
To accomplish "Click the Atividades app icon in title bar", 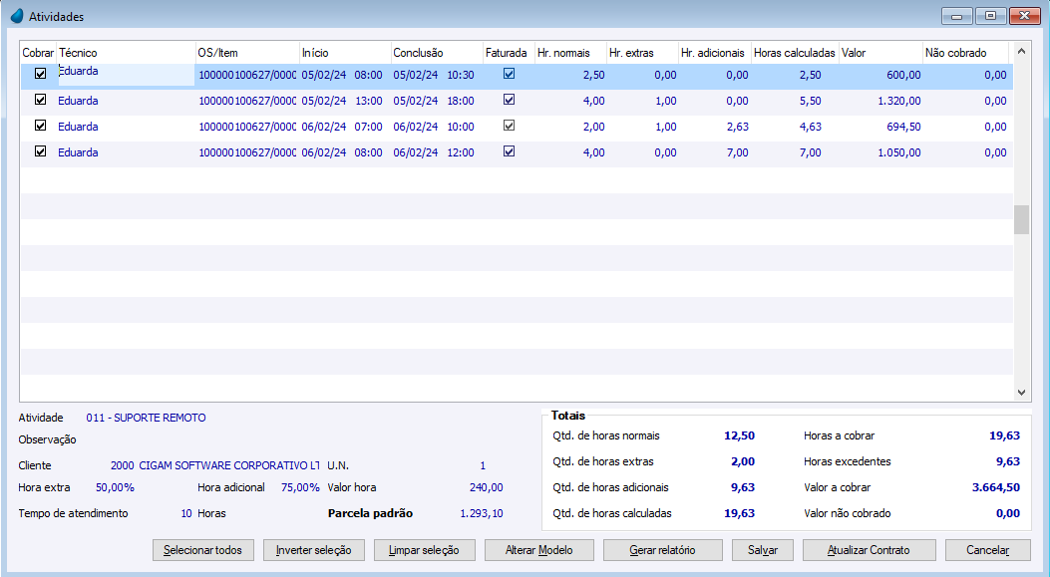I will 16,17.
